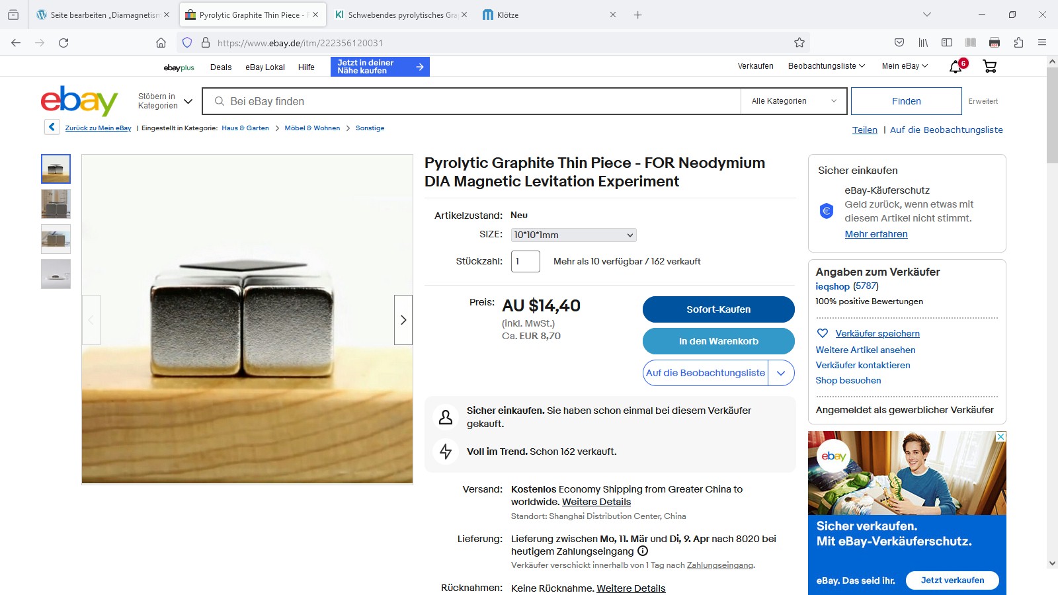Add item with In den Warenkorb
Screen dimensions: 1058x595
[719, 341]
